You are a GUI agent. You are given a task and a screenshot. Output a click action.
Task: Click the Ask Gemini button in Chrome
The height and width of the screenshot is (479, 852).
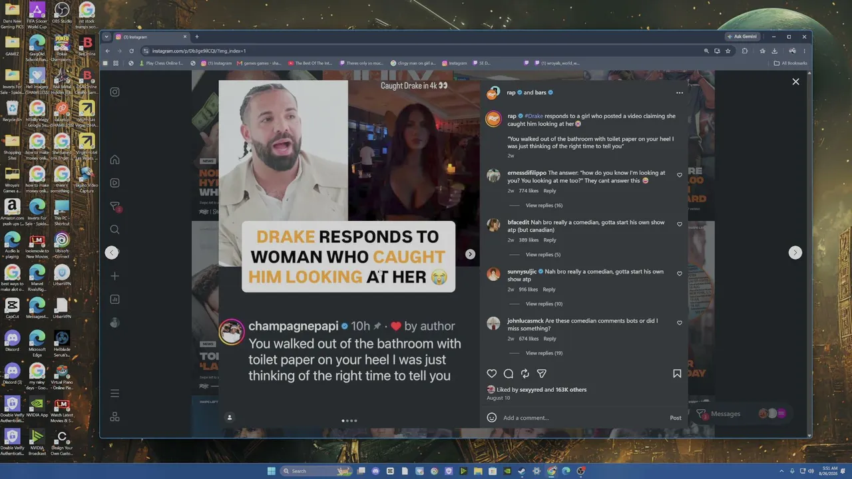click(x=743, y=37)
